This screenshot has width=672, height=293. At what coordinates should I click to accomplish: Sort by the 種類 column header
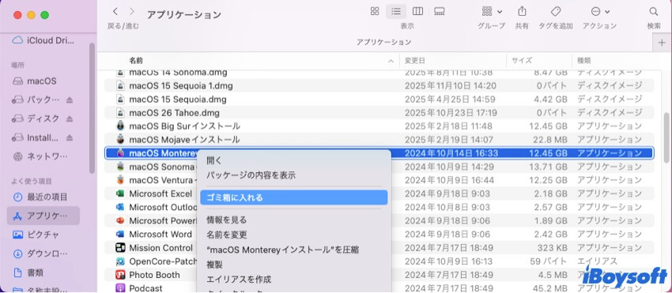584,61
